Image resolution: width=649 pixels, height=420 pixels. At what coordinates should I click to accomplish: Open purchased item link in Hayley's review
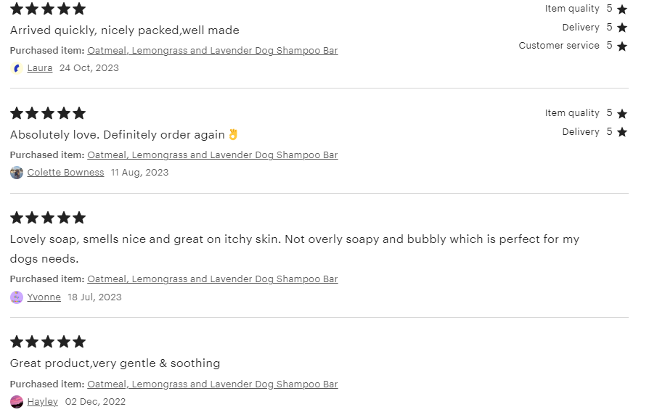212,384
